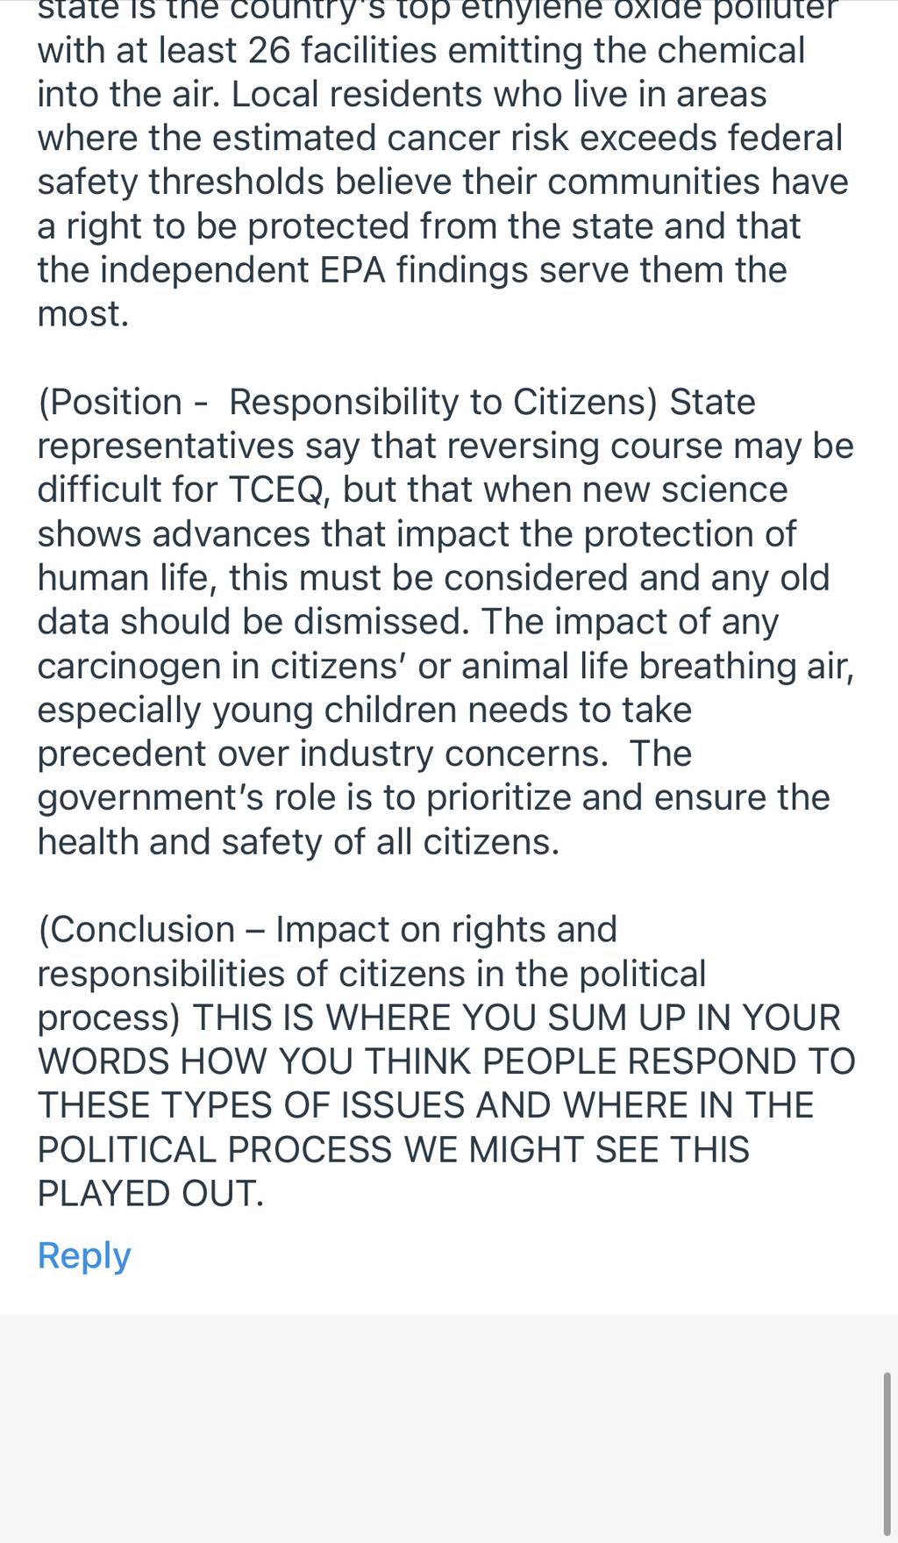Click the "POLITICAL PROCESS WE MIGHT SEE THIS" line
This screenshot has width=898, height=1543.
point(393,1150)
